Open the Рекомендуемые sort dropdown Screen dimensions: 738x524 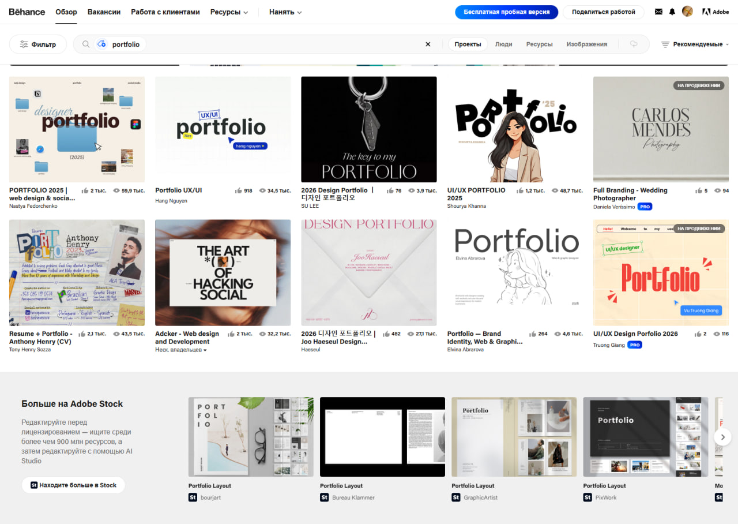695,44
